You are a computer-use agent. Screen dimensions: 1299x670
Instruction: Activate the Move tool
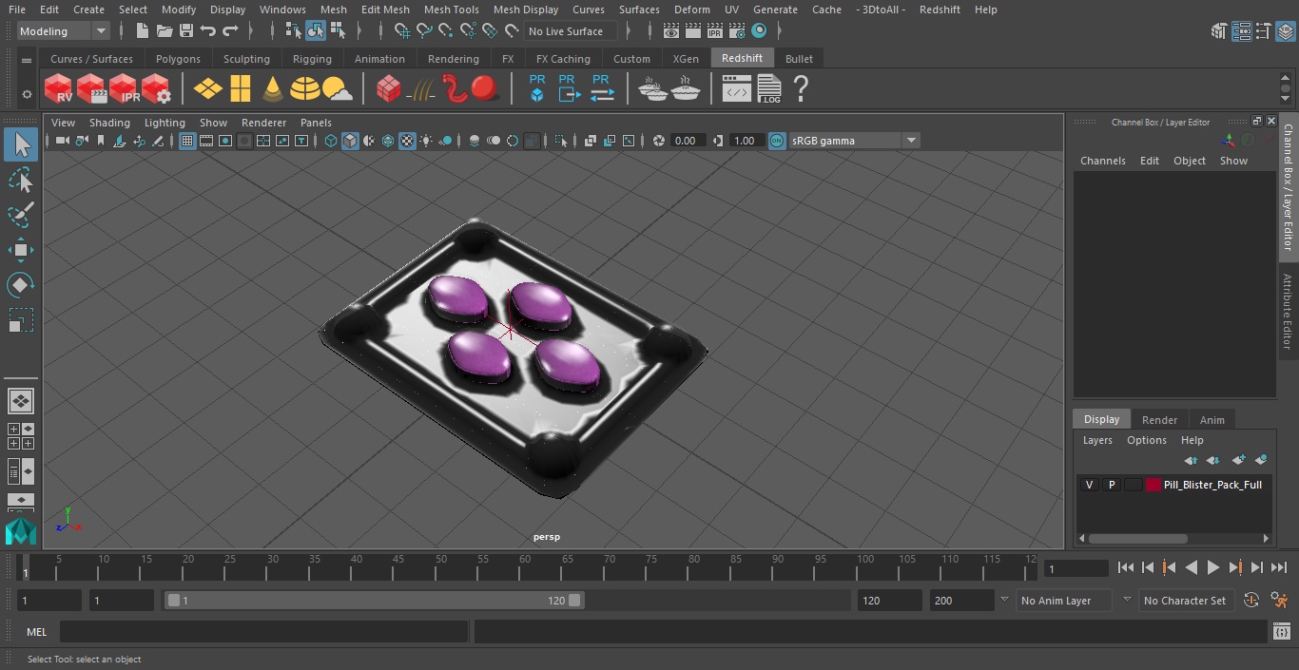pyautogui.click(x=20, y=250)
